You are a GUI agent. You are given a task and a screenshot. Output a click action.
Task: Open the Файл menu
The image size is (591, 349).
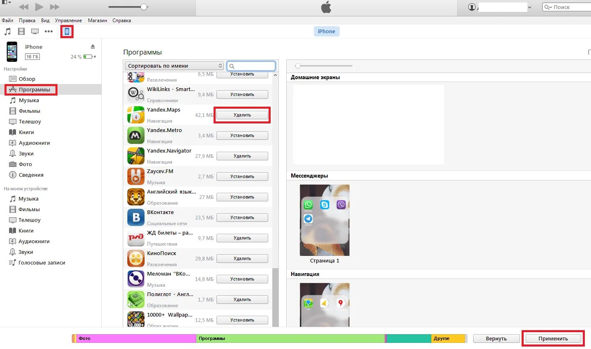pos(7,21)
